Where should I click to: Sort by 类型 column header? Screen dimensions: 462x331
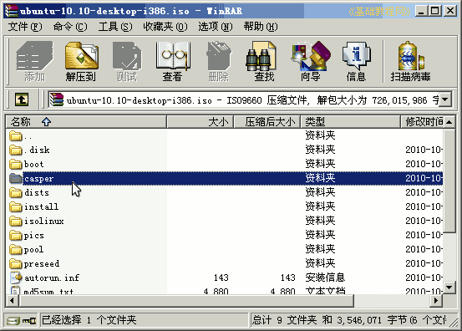[x=350, y=122]
